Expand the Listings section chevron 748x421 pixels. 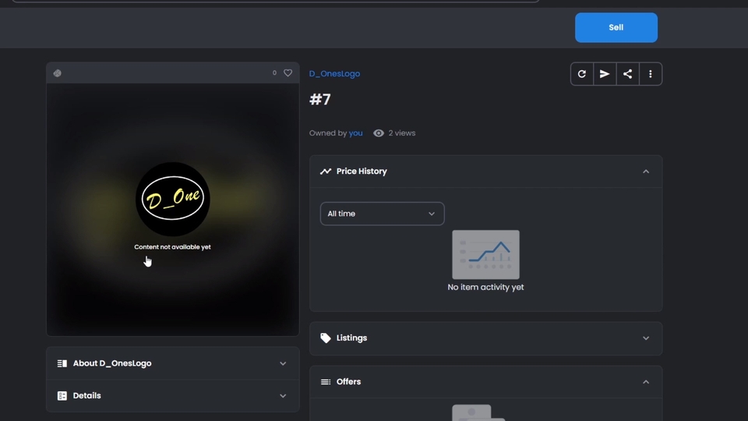coord(646,338)
